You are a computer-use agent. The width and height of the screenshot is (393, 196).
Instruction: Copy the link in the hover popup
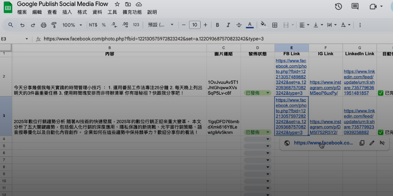coord(362,143)
